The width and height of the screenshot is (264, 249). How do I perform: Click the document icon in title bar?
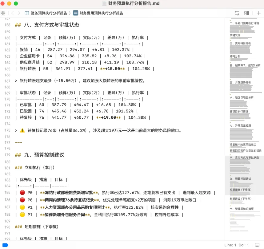[x=104, y=3]
